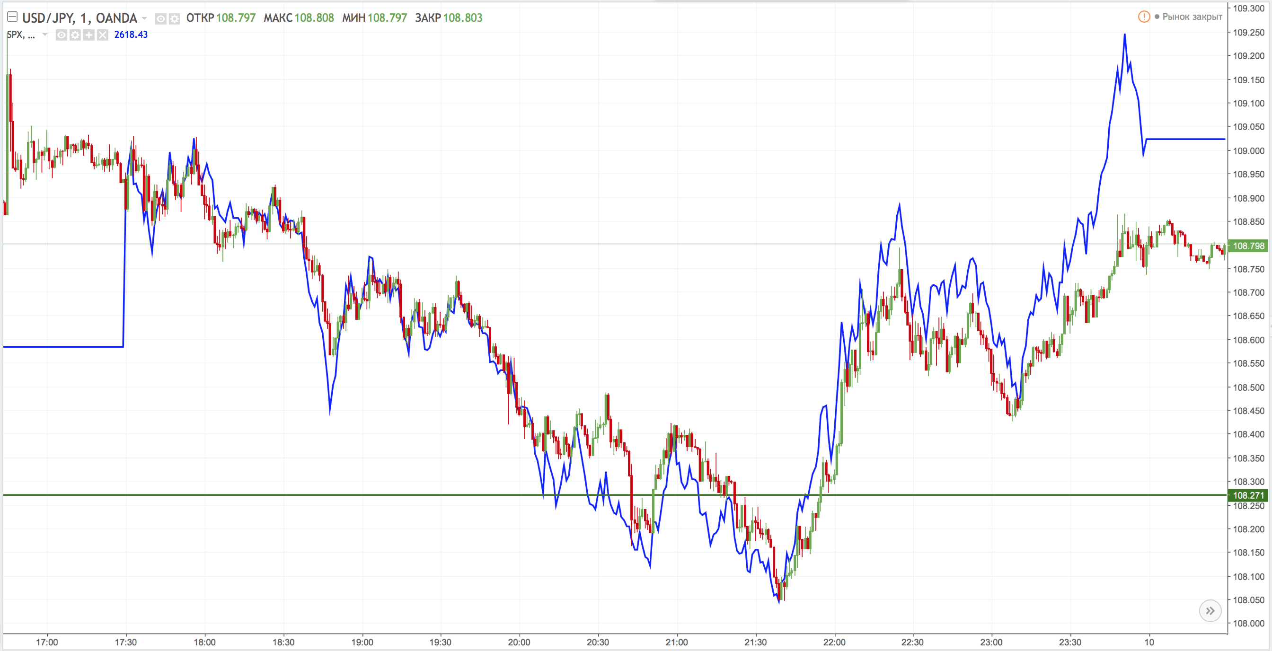Open the SPX overlay dropdown arrow
This screenshot has width=1272, height=651.
44,35
